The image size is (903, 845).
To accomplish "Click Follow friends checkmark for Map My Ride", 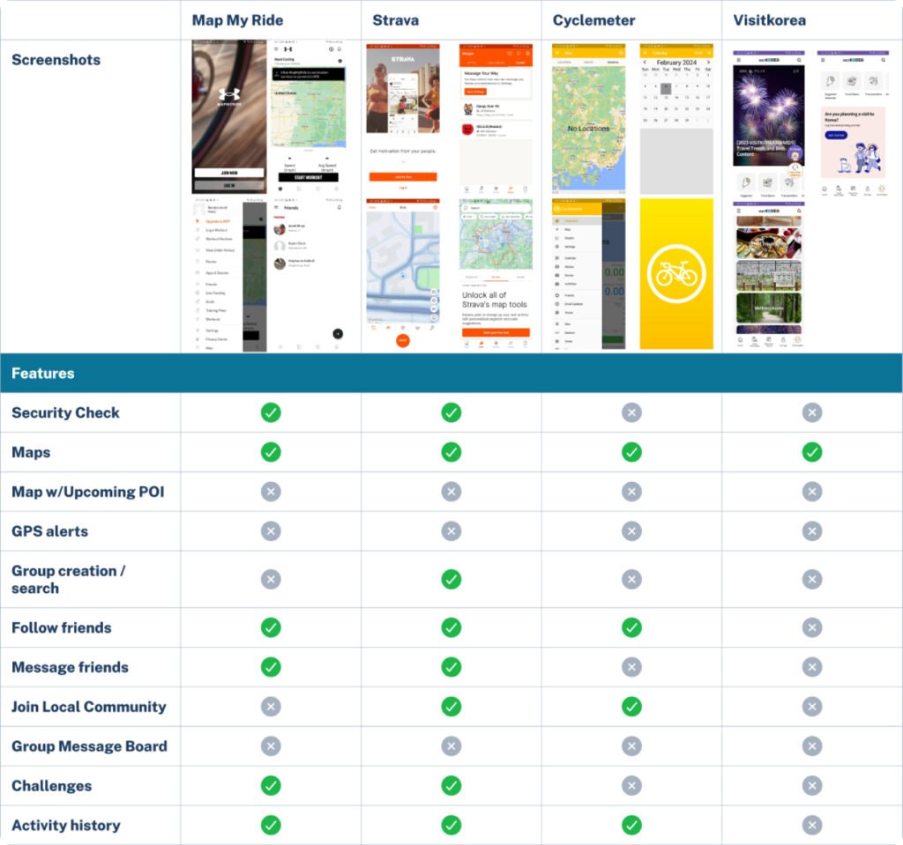I will tap(271, 627).
